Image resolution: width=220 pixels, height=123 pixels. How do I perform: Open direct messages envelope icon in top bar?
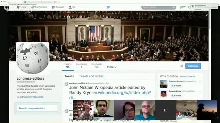point(182,7)
